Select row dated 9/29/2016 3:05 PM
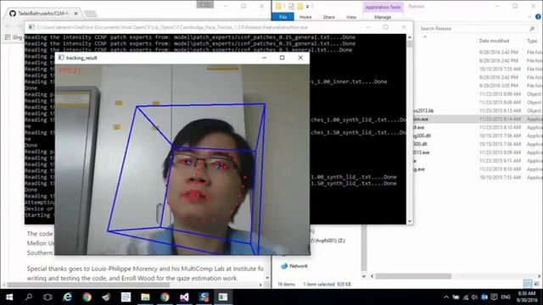The width and height of the screenshot is (543, 305). point(478,86)
